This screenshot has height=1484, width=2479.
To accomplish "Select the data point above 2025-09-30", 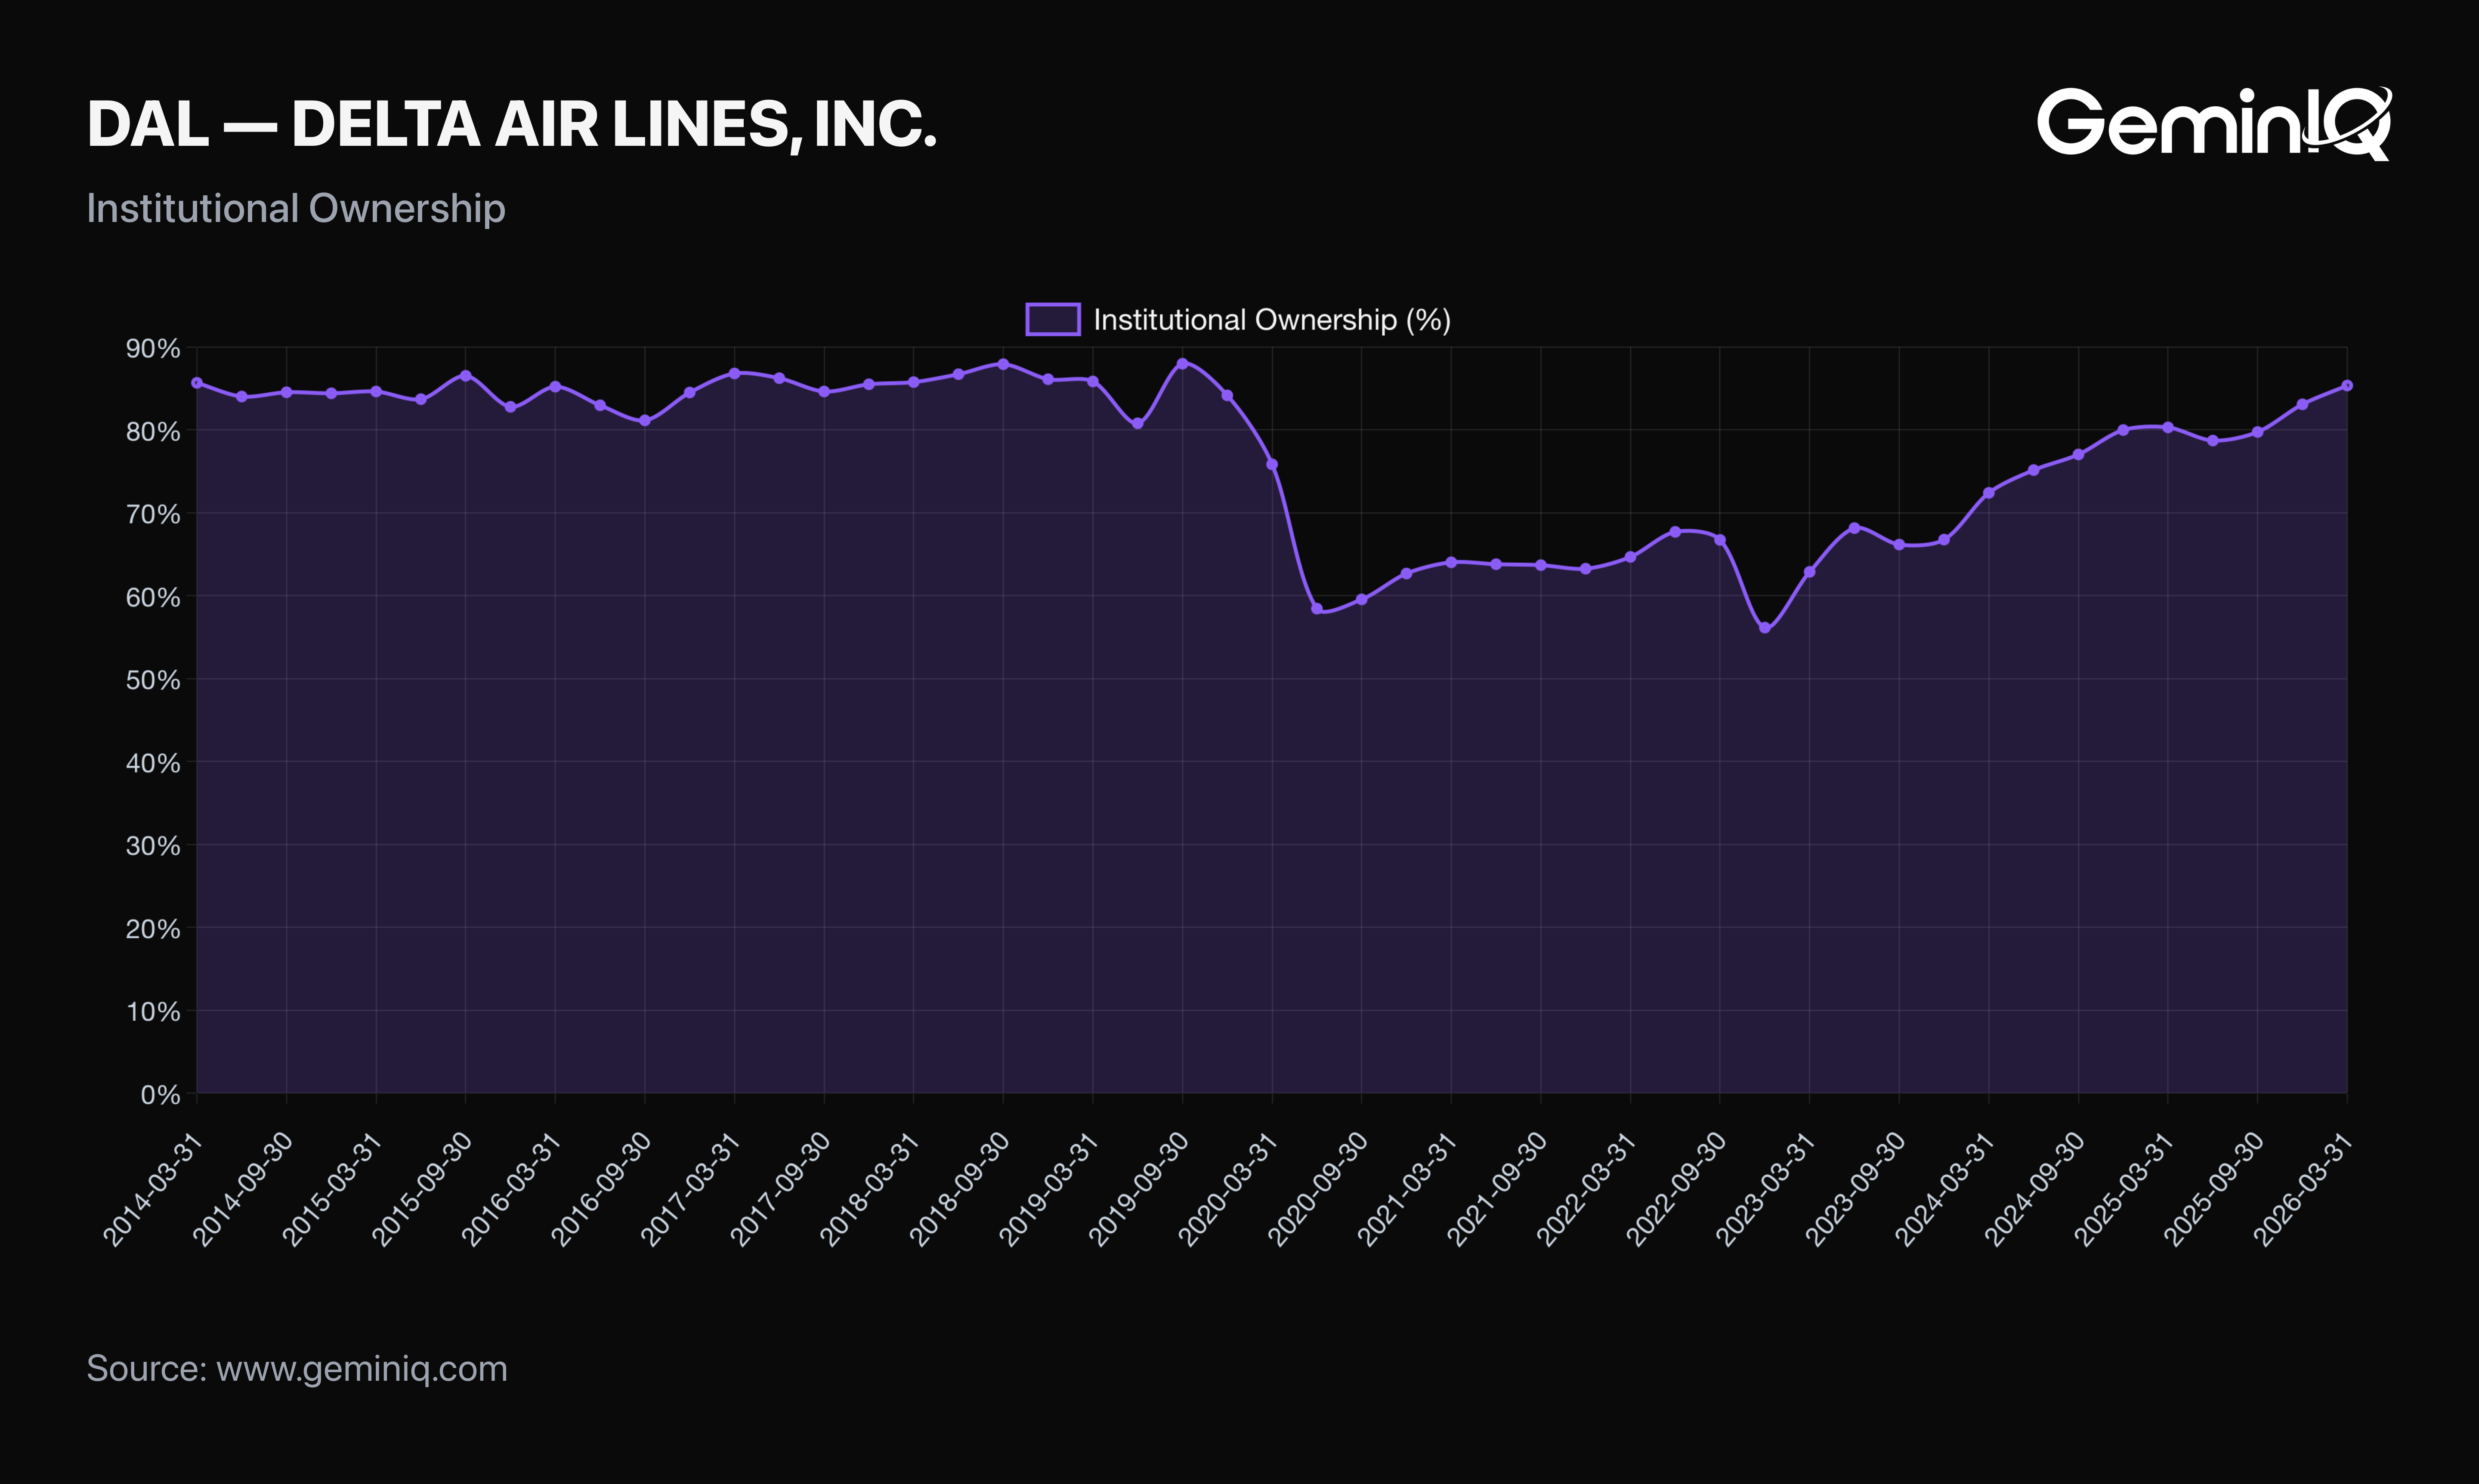I will coord(2258,432).
